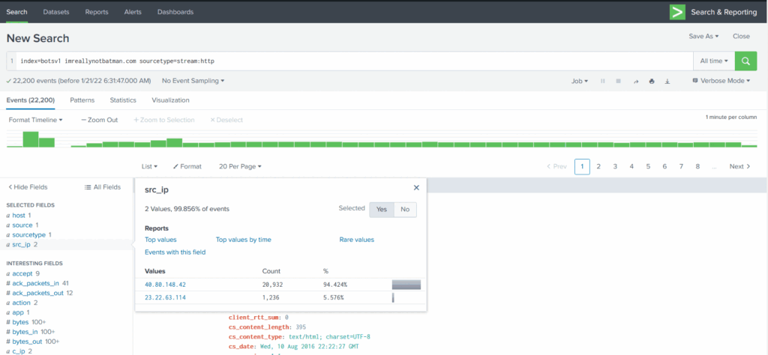768x355 pixels.
Task: Open the source field in sidebar
Action: (x=22, y=225)
